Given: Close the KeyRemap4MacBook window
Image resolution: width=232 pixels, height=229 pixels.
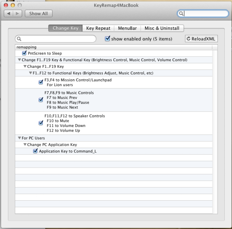Looking at the screenshot, I should [x=6, y=5].
